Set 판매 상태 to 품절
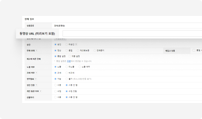Screen dimensions: 202x119 (x=67, y=50)
